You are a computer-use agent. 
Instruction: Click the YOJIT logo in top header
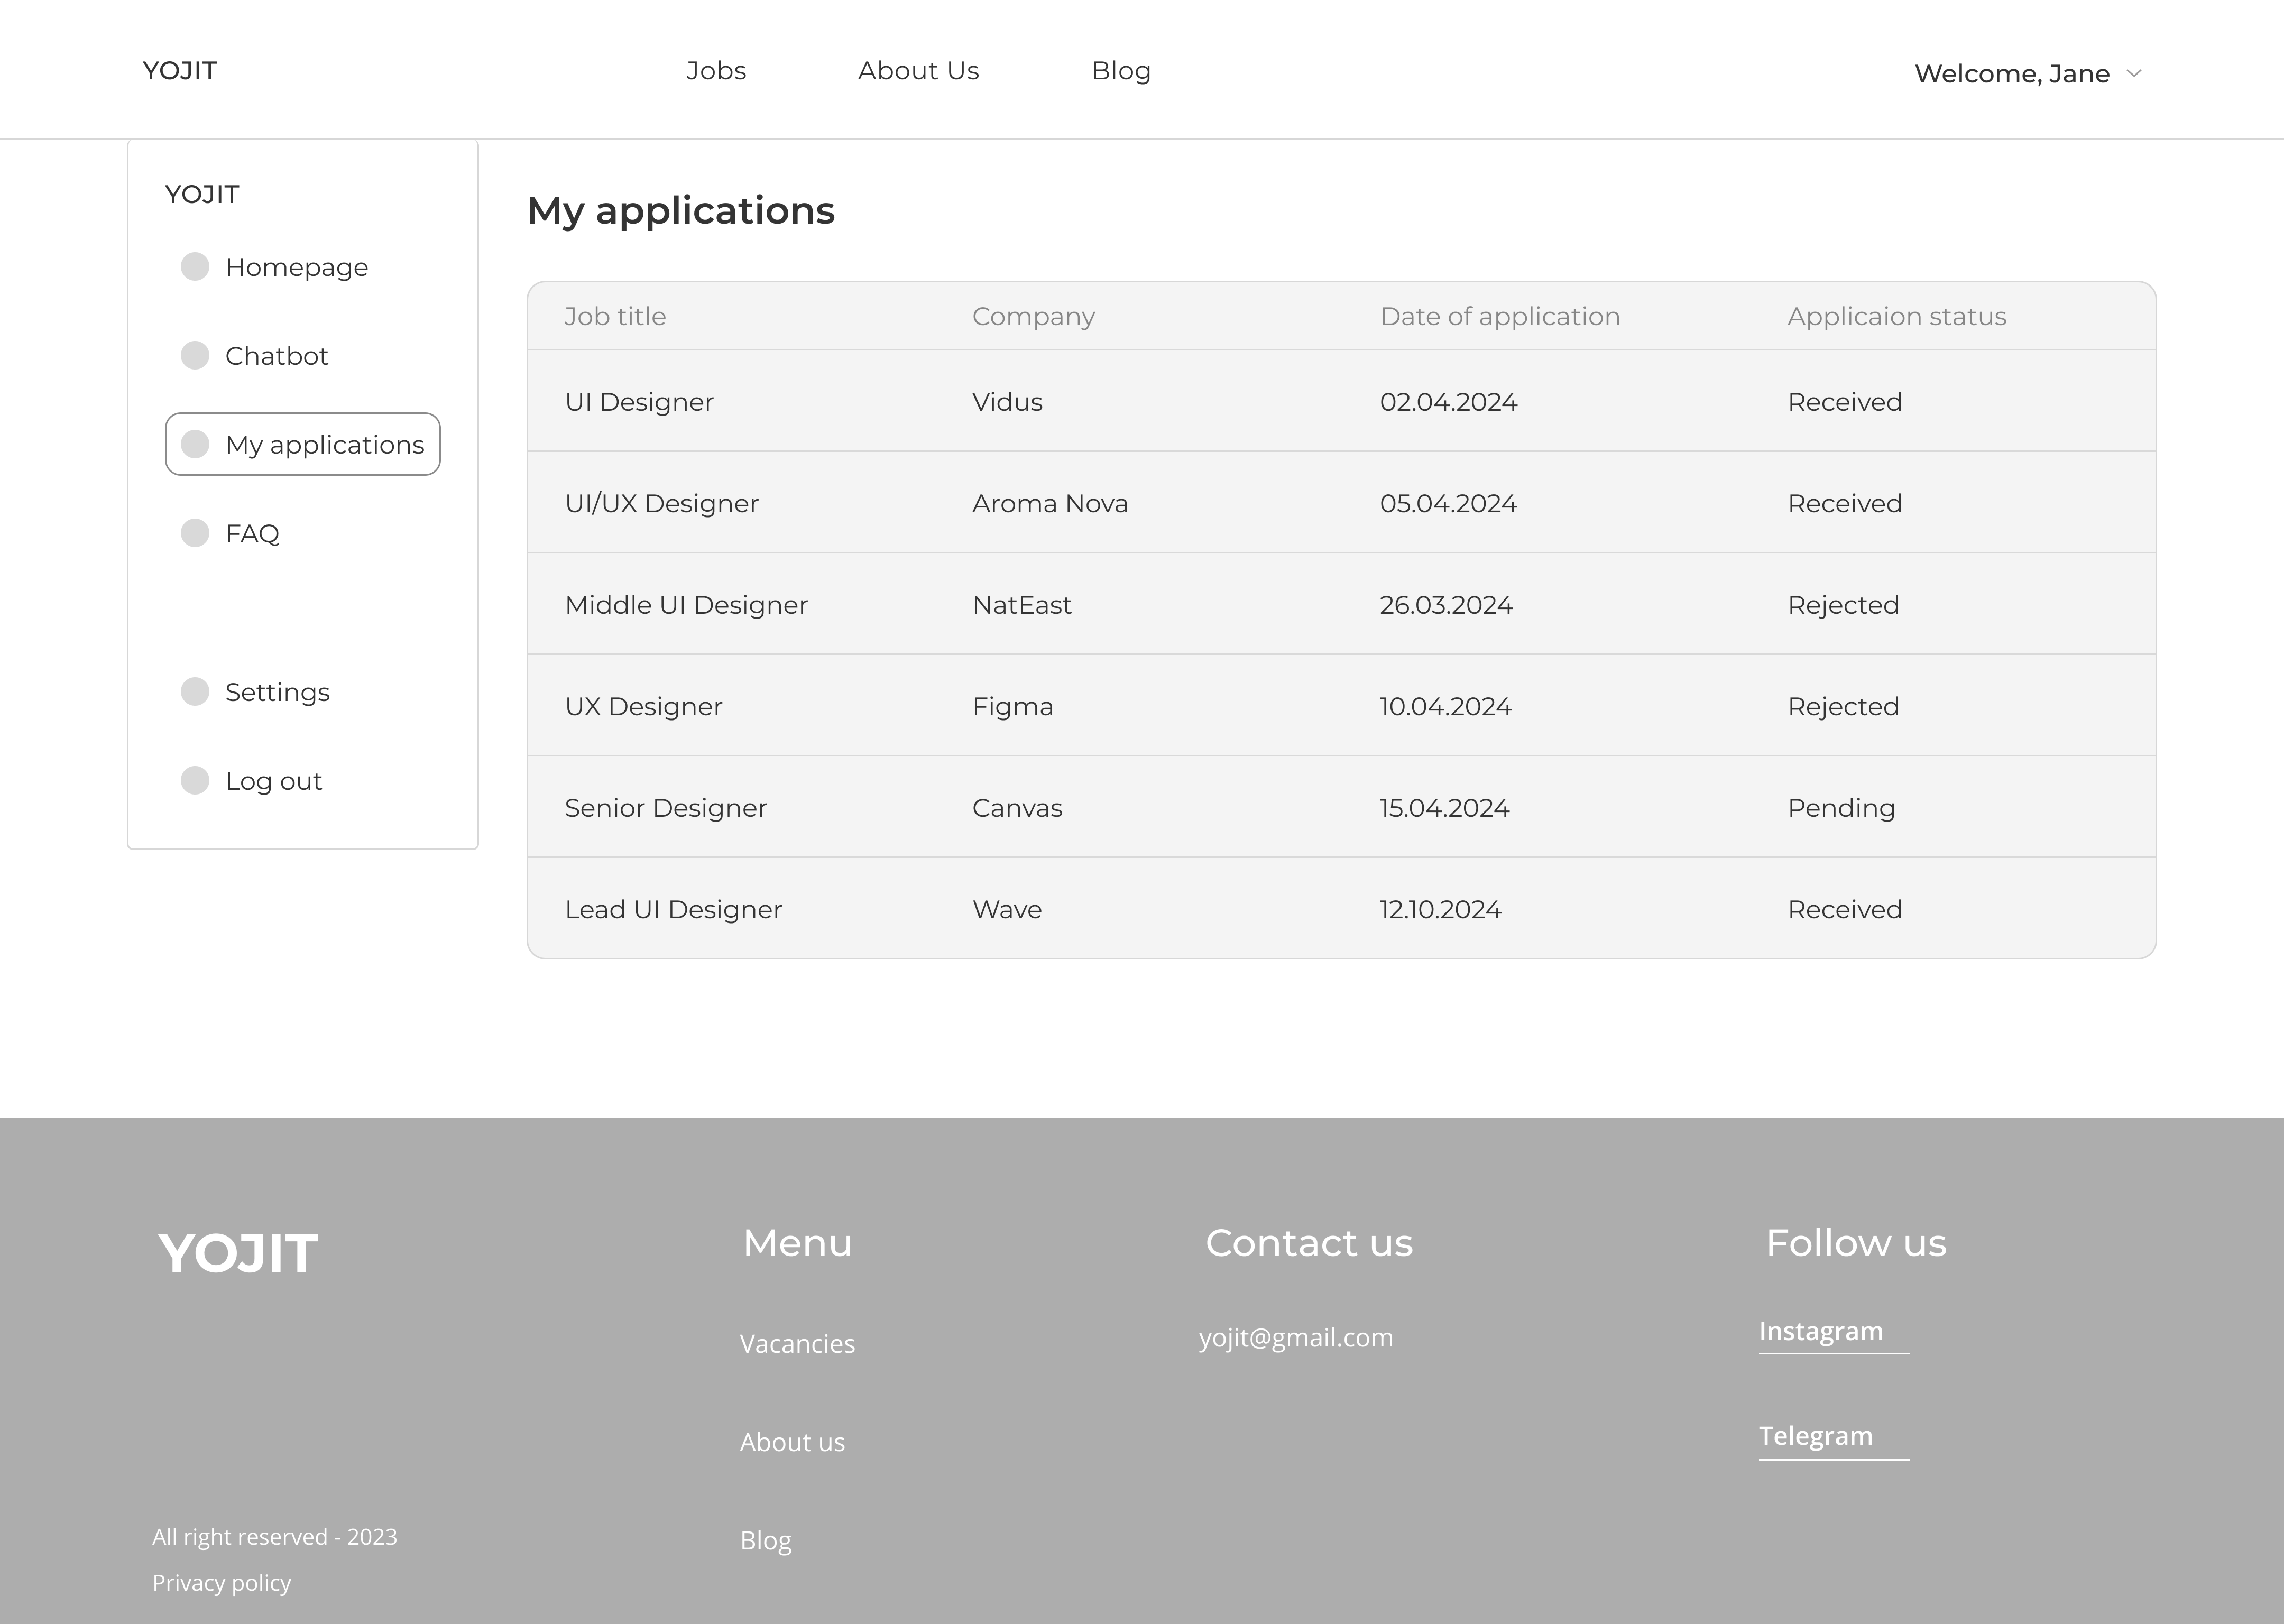(x=180, y=71)
